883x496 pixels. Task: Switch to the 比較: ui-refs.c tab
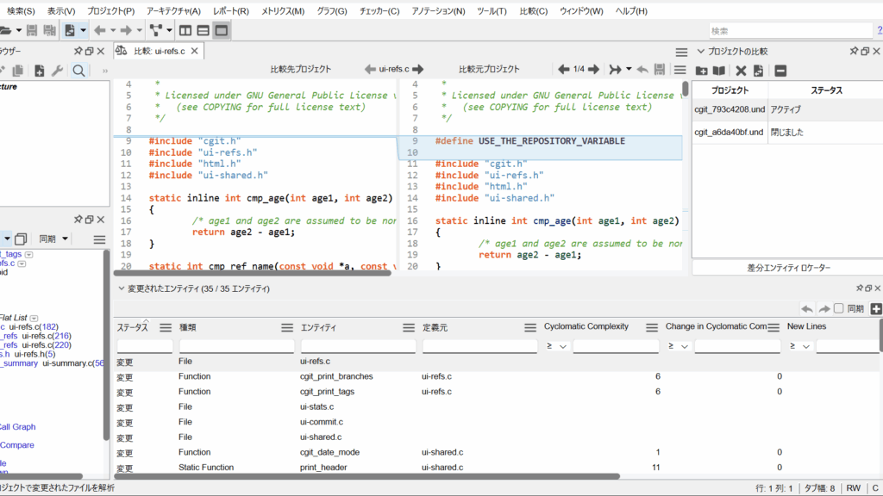[160, 51]
